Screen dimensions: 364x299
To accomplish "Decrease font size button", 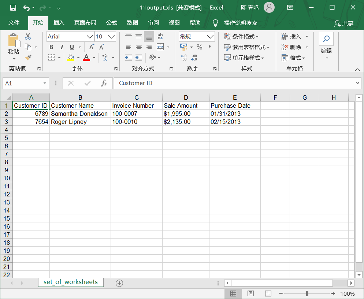I will pos(101,47).
